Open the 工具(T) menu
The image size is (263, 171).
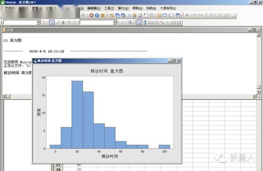pyautogui.click(x=109, y=8)
